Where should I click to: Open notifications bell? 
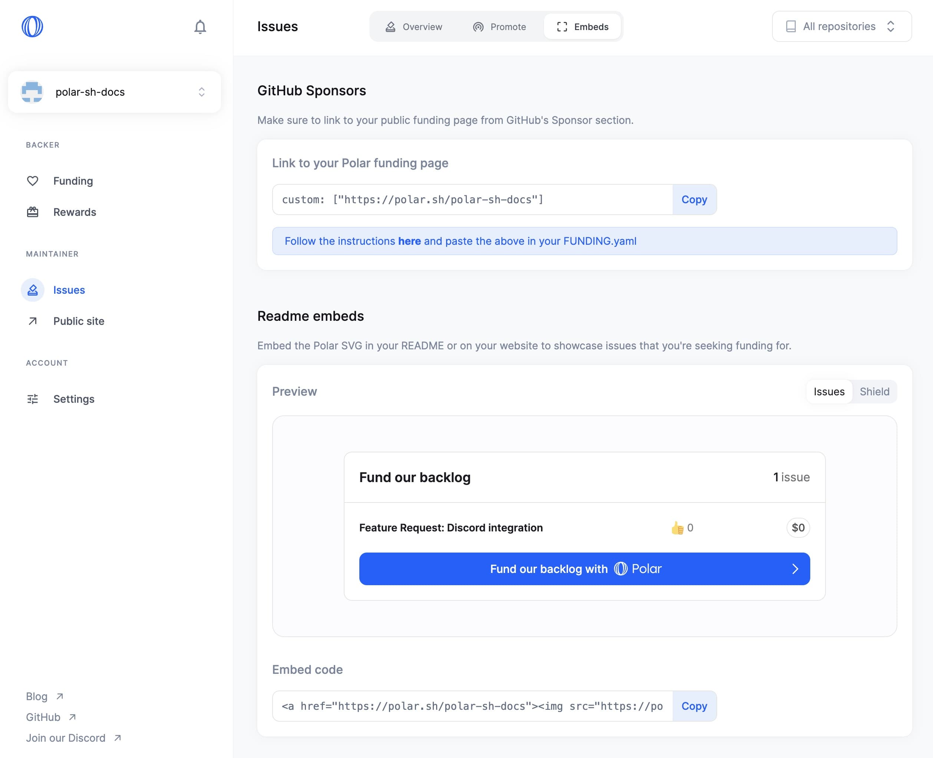(x=200, y=27)
